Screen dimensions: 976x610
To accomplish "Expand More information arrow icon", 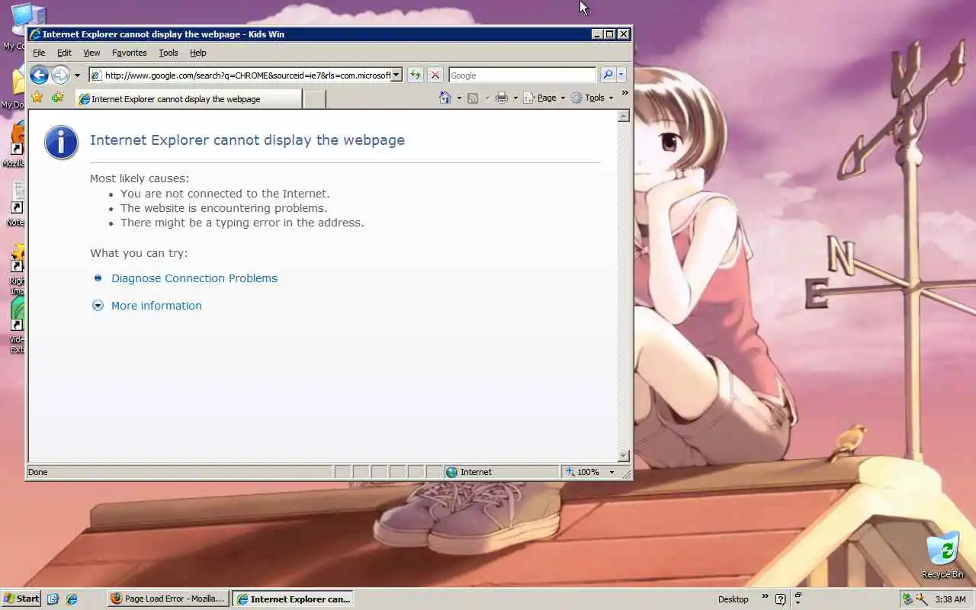I will 98,306.
